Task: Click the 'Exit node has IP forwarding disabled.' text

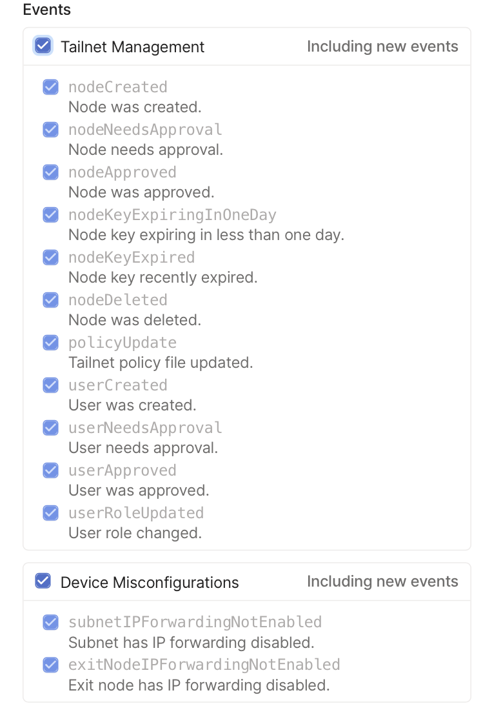Action: click(x=199, y=685)
